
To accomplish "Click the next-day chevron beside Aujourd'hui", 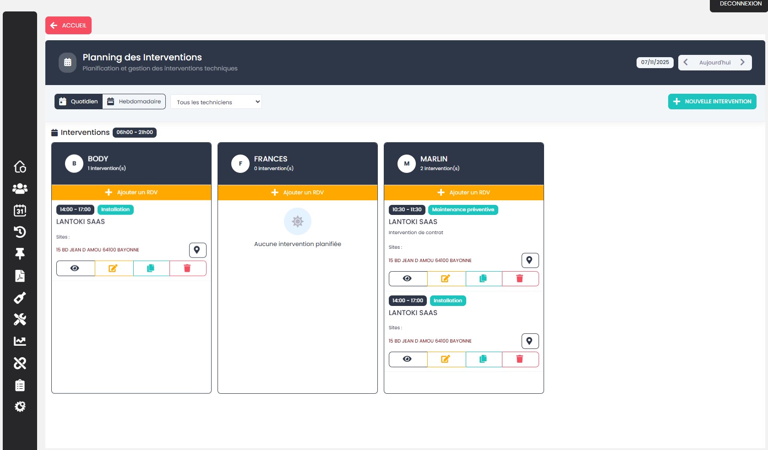I will [x=743, y=62].
